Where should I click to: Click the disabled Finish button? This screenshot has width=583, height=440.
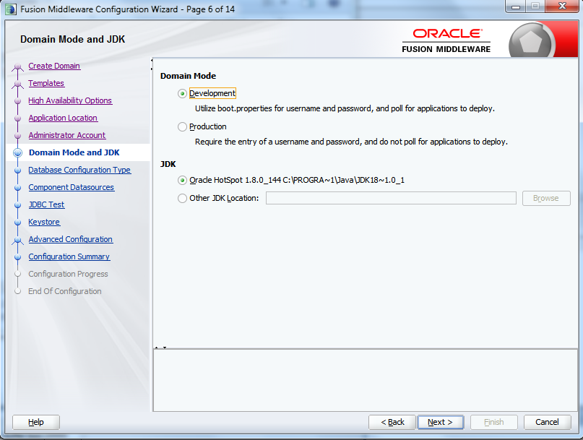[x=493, y=422]
